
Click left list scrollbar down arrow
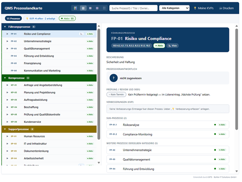[99, 163]
